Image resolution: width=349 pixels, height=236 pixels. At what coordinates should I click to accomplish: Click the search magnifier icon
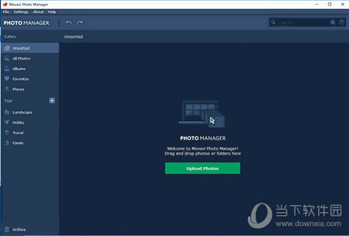point(273,22)
